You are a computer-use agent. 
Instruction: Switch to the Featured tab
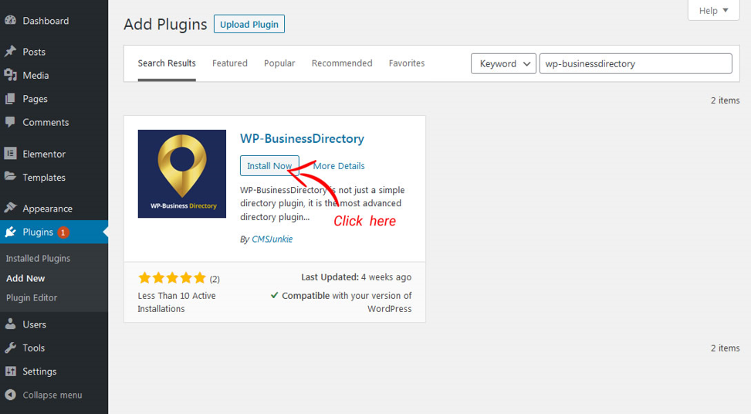tap(230, 63)
